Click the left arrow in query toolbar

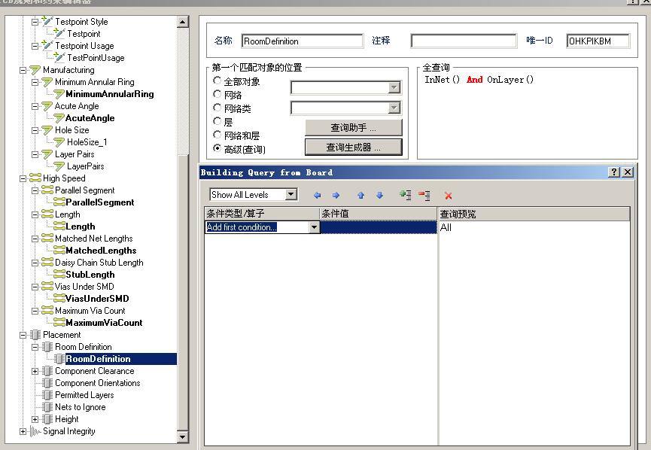coord(317,195)
